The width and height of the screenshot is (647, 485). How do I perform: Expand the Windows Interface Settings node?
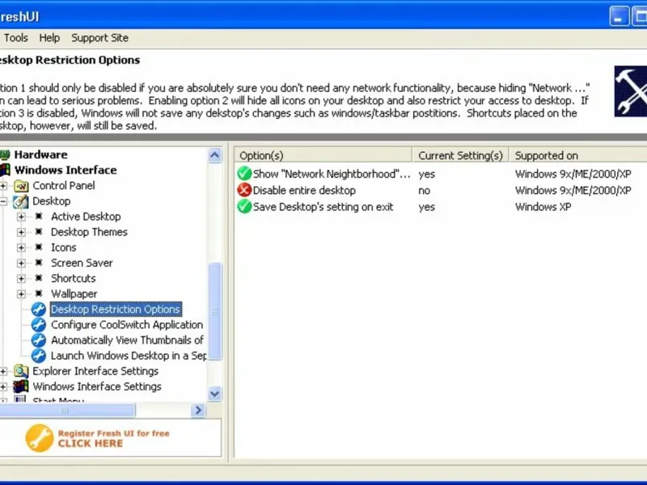[3, 387]
